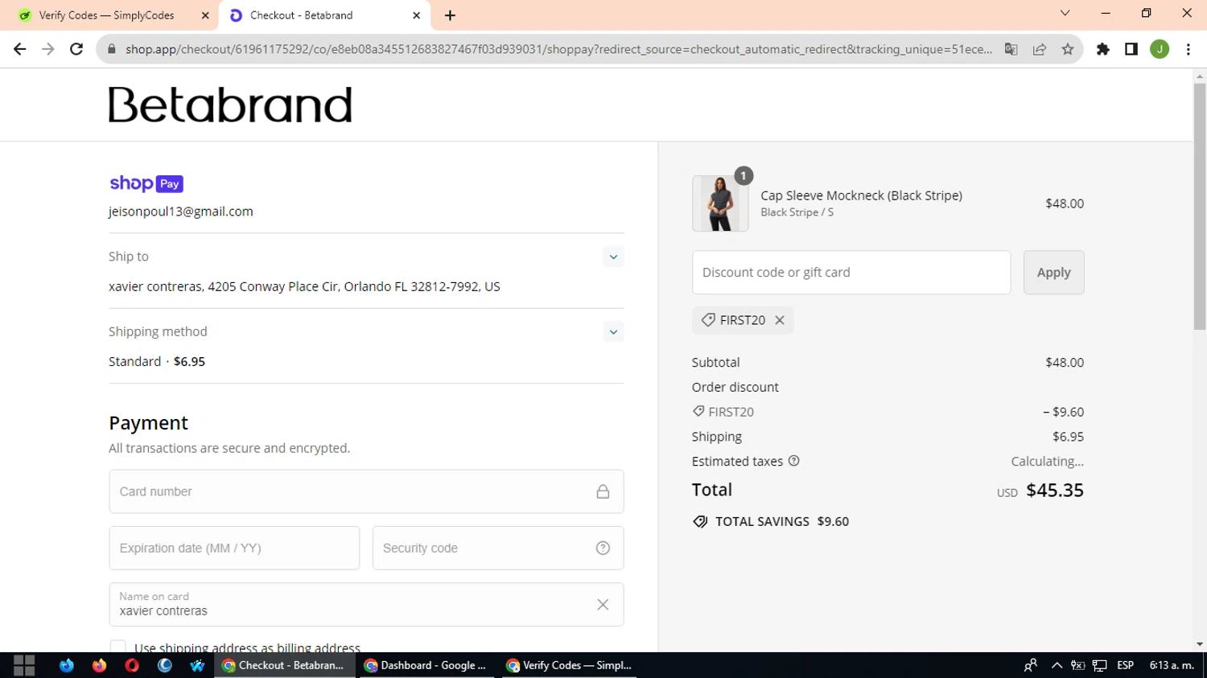This screenshot has width=1207, height=678.
Task: Open the Firefox taskbar icon
Action: [100, 665]
